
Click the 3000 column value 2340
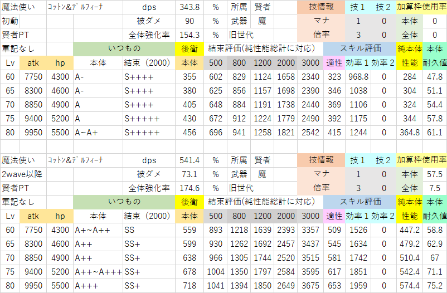coord(310,77)
